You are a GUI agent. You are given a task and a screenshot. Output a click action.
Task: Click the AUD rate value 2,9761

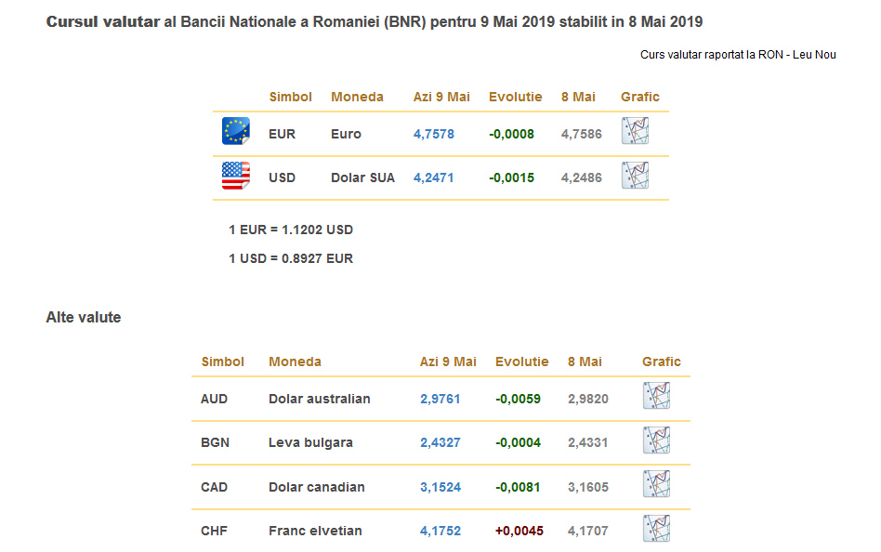(440, 399)
